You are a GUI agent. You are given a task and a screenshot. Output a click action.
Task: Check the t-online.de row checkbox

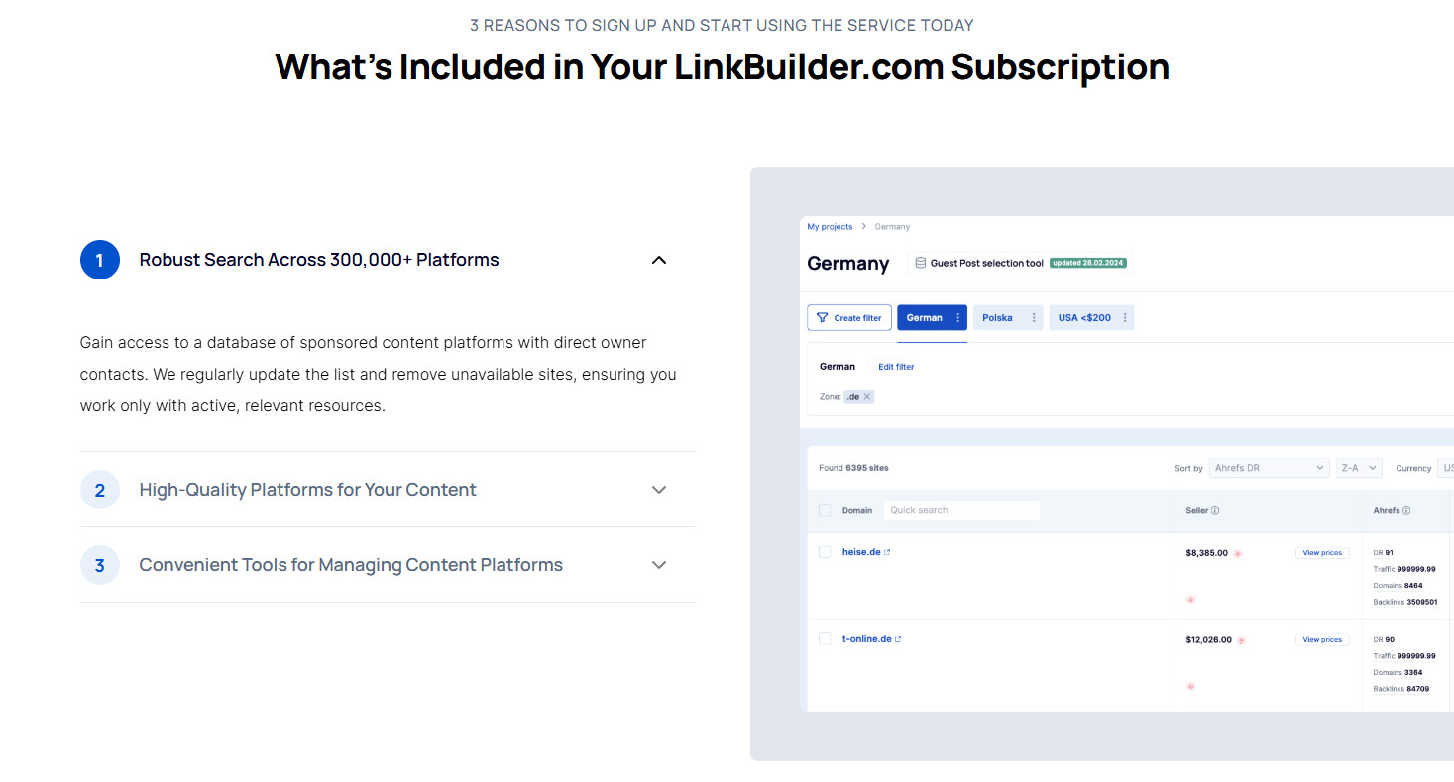click(x=825, y=639)
